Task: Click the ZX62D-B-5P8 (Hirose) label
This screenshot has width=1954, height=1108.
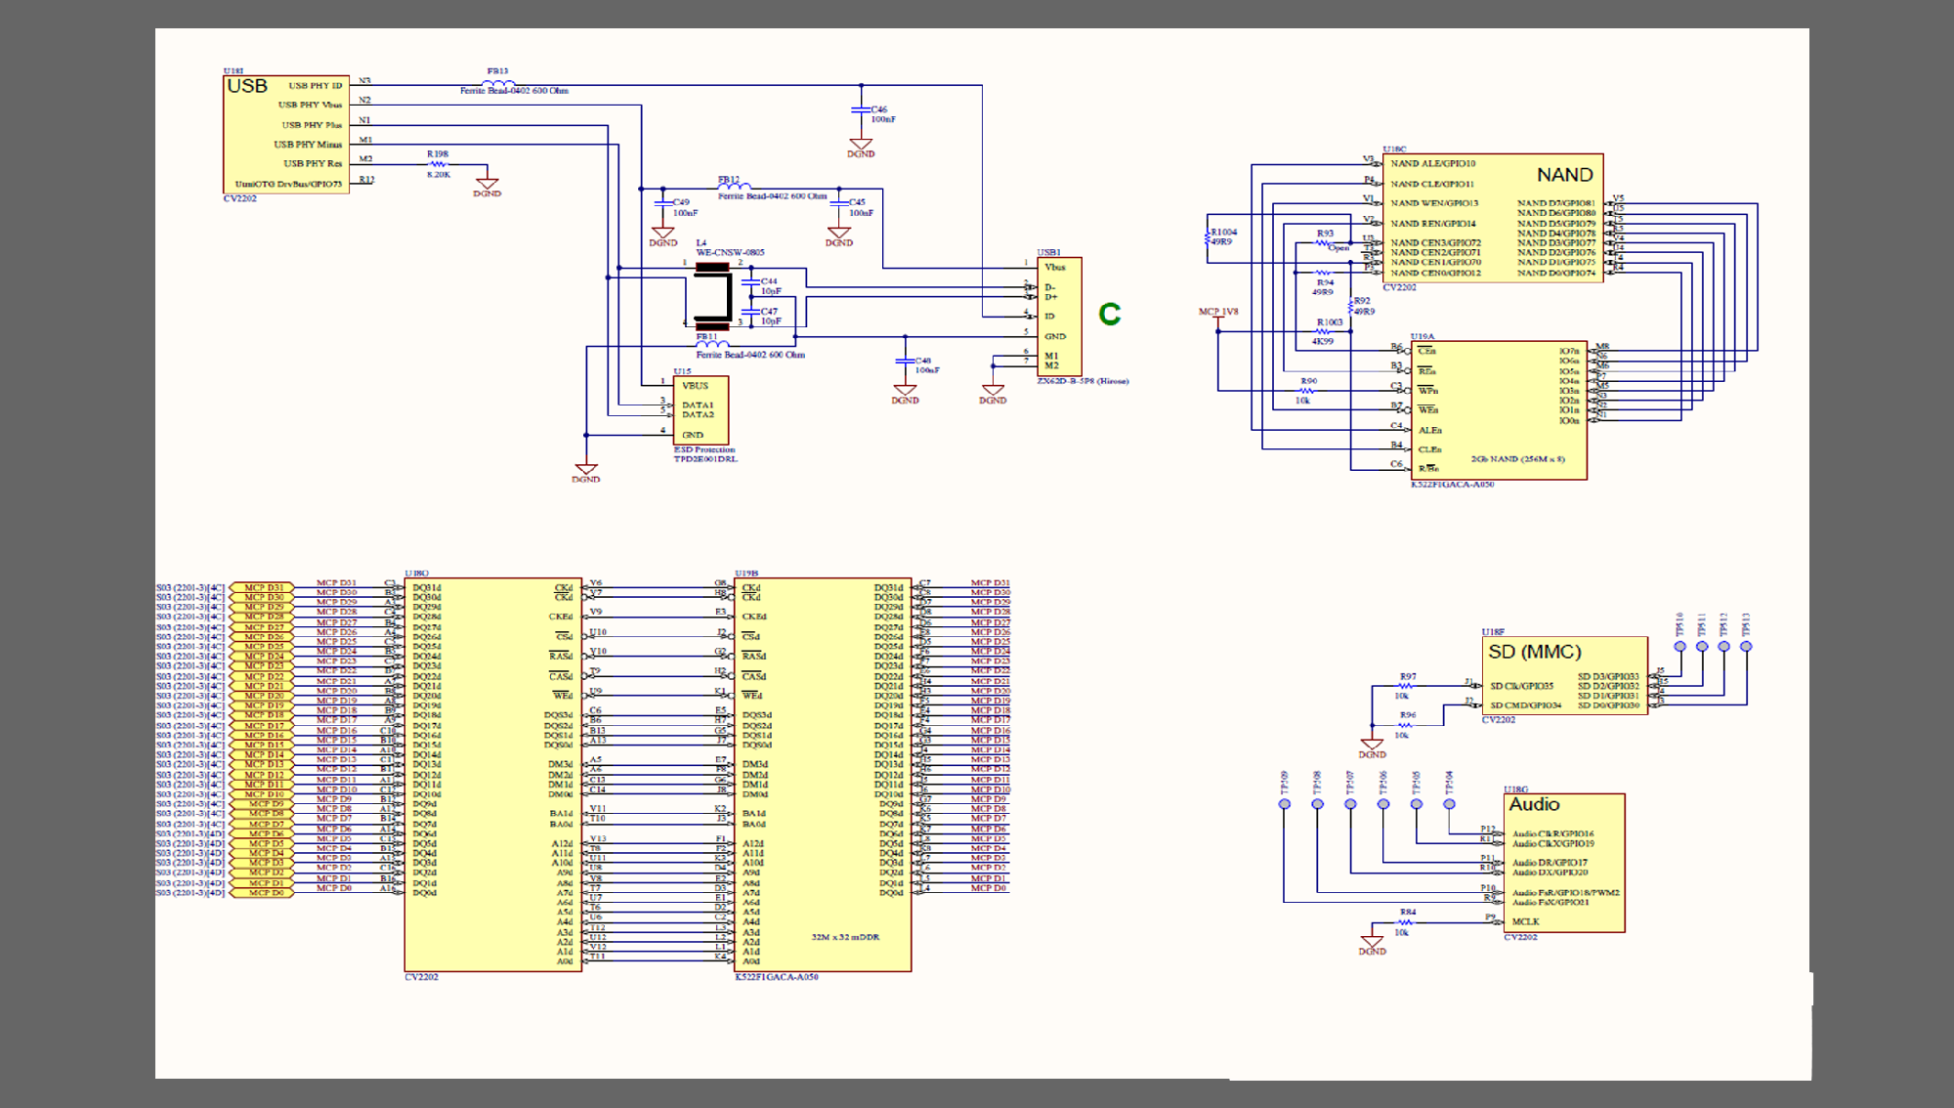Action: (1083, 381)
